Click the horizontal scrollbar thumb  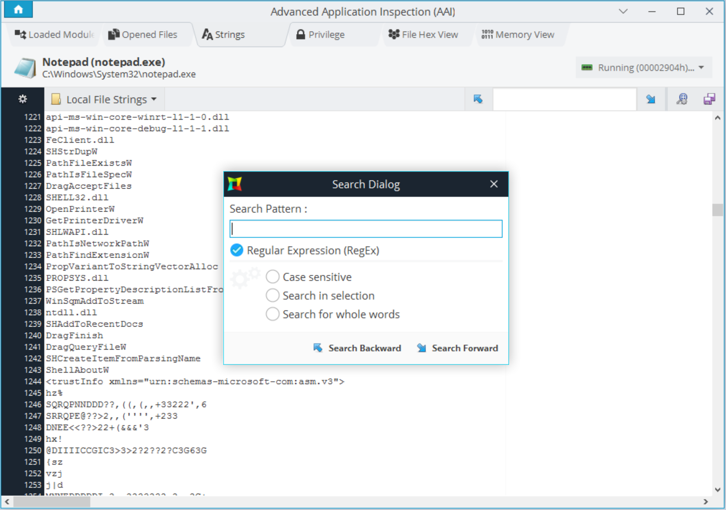tap(52, 502)
